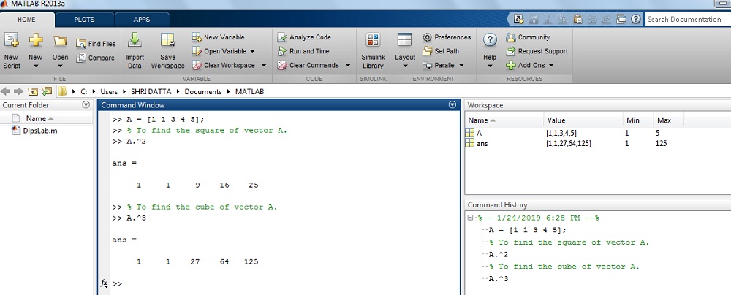Image resolution: width=731 pixels, height=295 pixels.
Task: Click the Find Files icon
Action: (81, 44)
